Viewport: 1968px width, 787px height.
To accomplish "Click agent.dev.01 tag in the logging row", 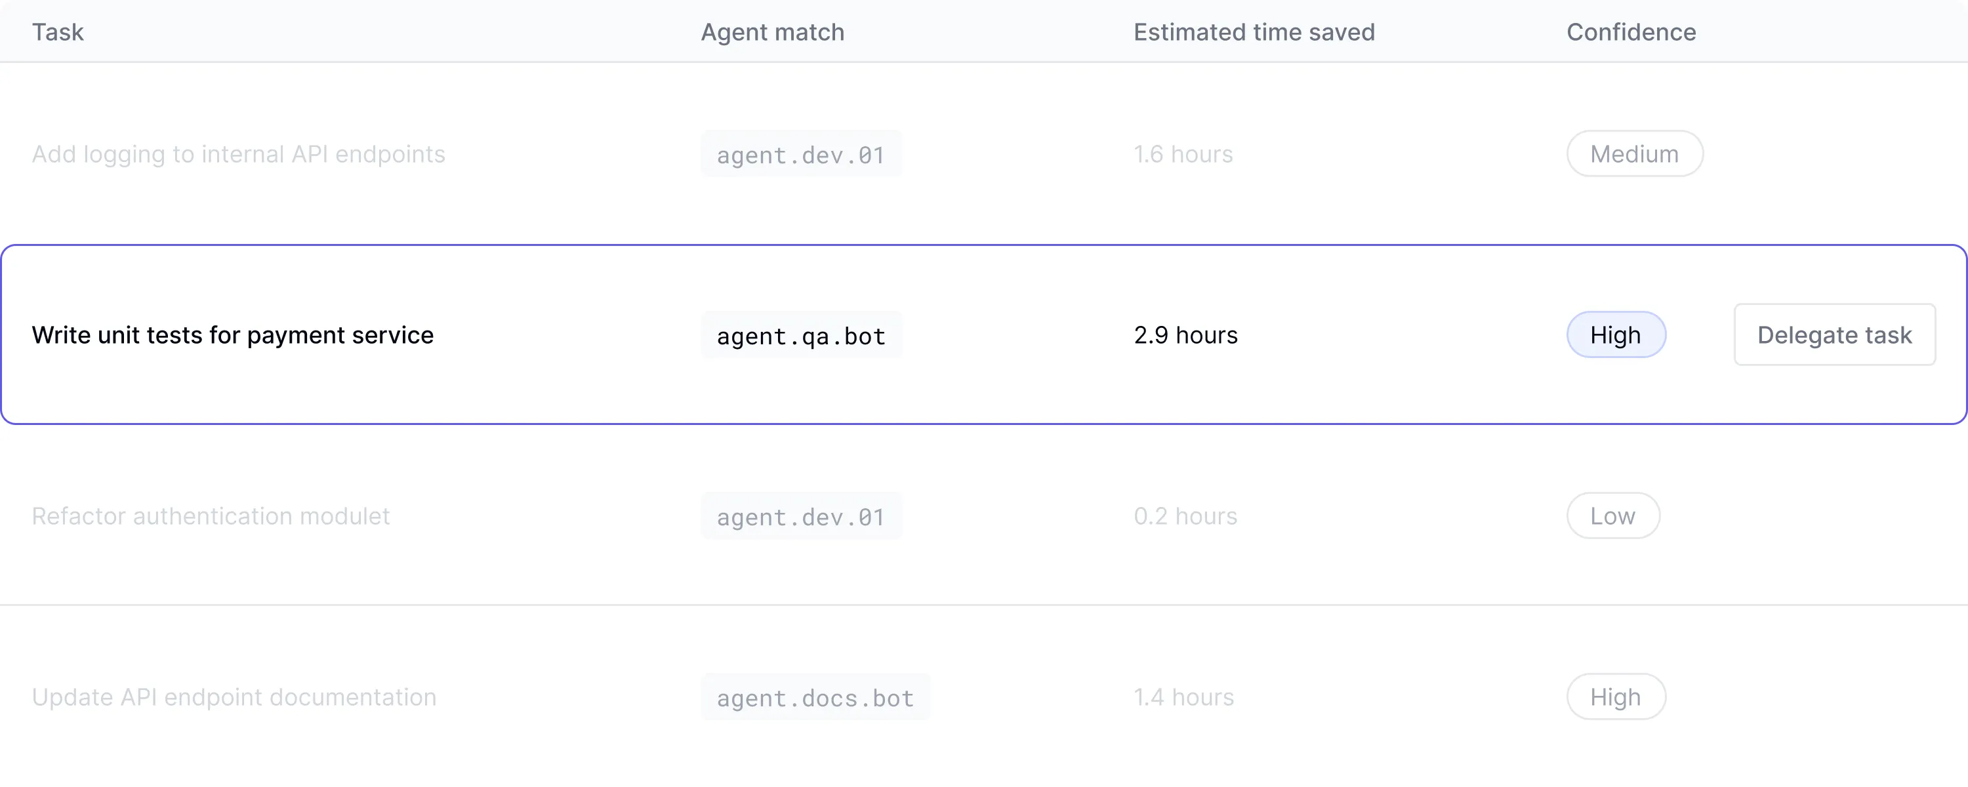I will pyautogui.click(x=800, y=154).
